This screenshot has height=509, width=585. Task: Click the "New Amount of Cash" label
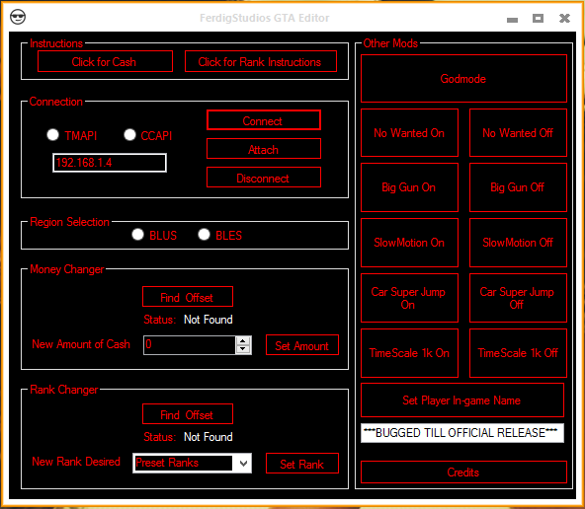81,344
